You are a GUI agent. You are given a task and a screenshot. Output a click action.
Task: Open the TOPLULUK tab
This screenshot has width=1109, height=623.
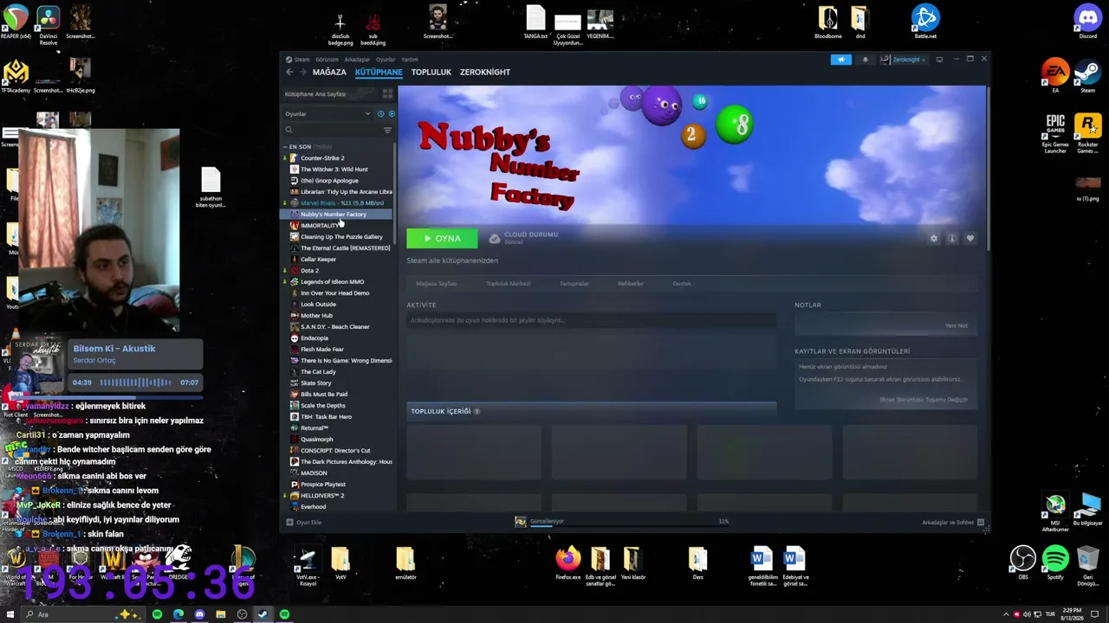(431, 72)
